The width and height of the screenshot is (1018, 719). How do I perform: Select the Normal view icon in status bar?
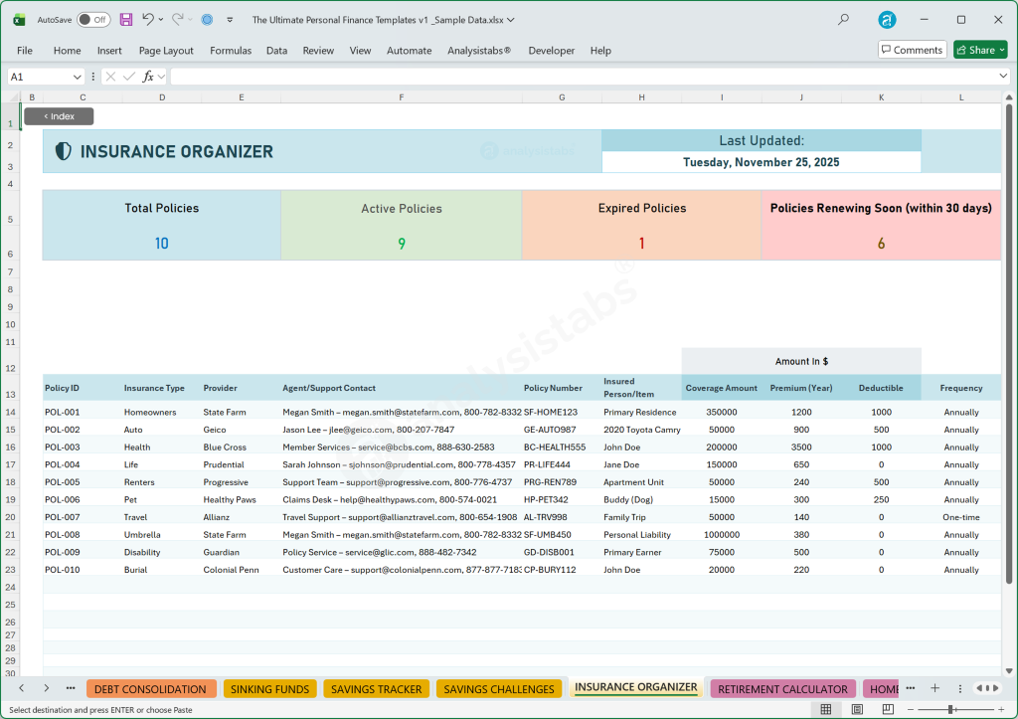click(x=826, y=709)
